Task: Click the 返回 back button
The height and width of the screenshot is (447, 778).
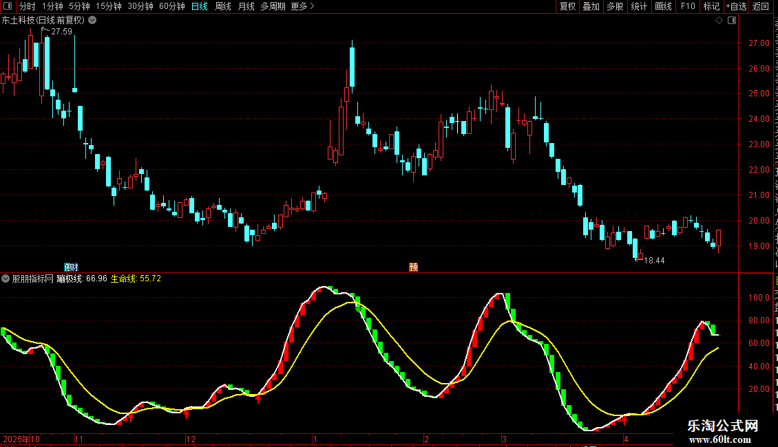Action: tap(761, 6)
